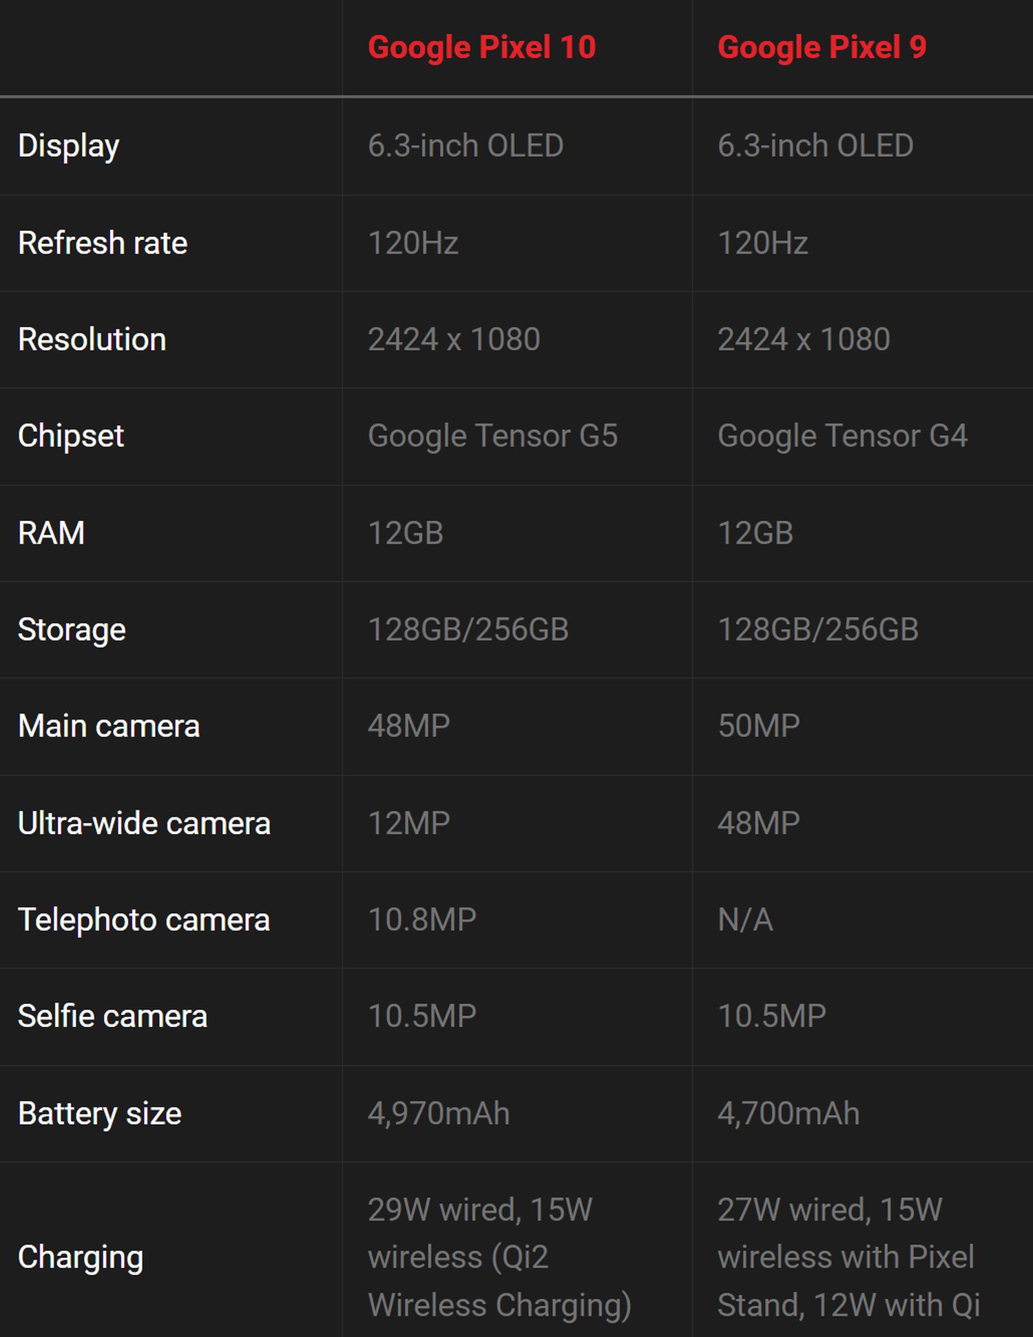Click the Google Tensor G4 cell
Image resolution: width=1033 pixels, height=1337 pixels.
[x=842, y=436]
